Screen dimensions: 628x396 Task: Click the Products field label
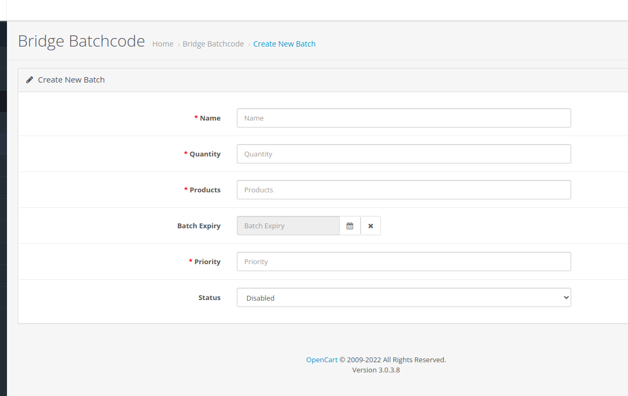(x=205, y=190)
